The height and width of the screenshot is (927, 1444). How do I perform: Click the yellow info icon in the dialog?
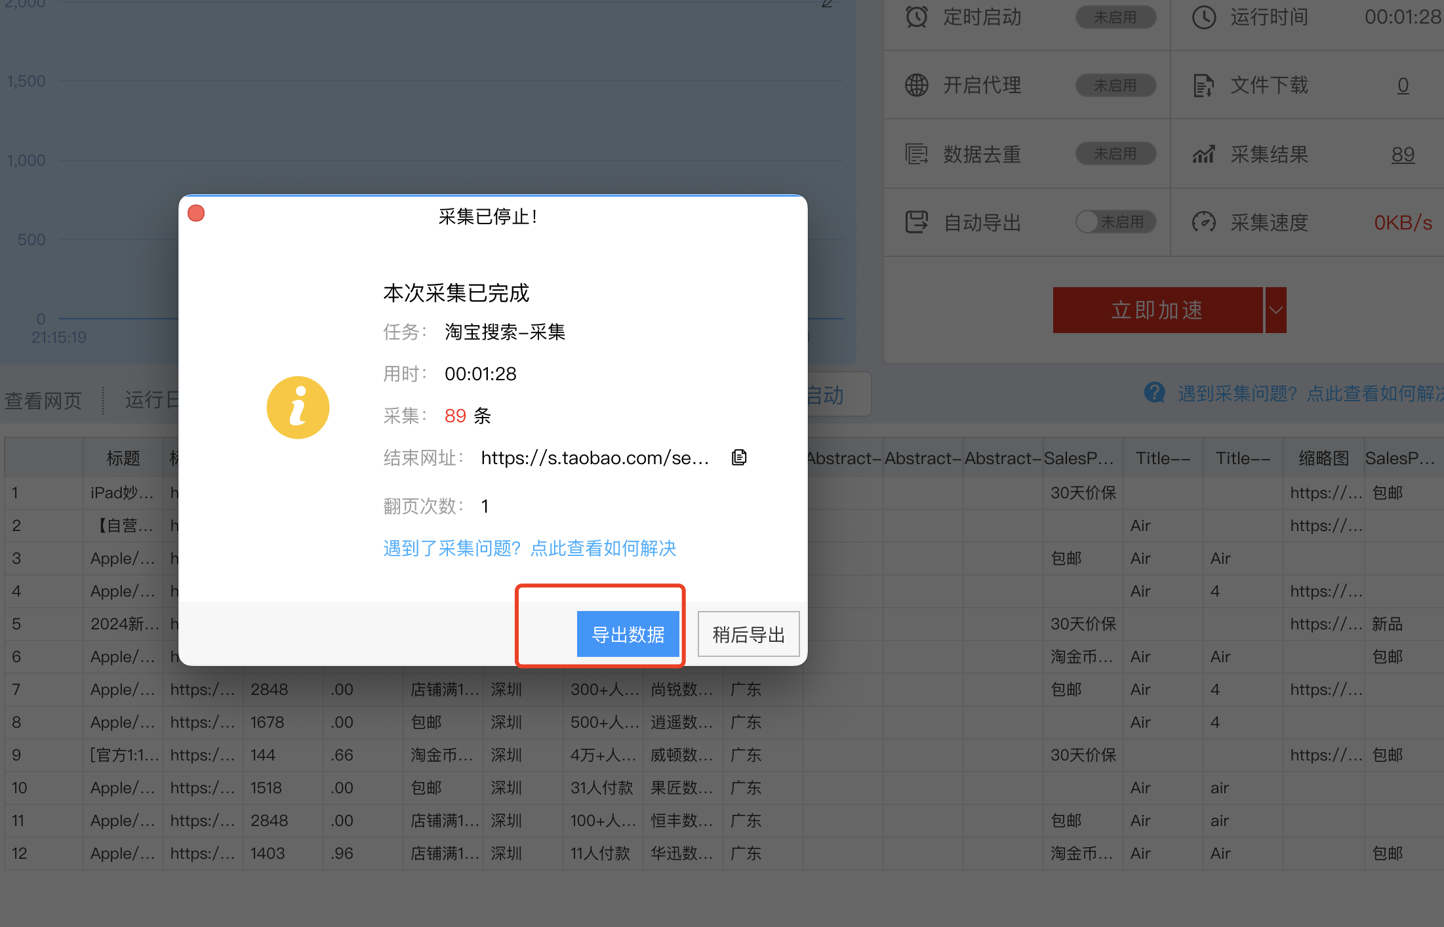point(298,407)
